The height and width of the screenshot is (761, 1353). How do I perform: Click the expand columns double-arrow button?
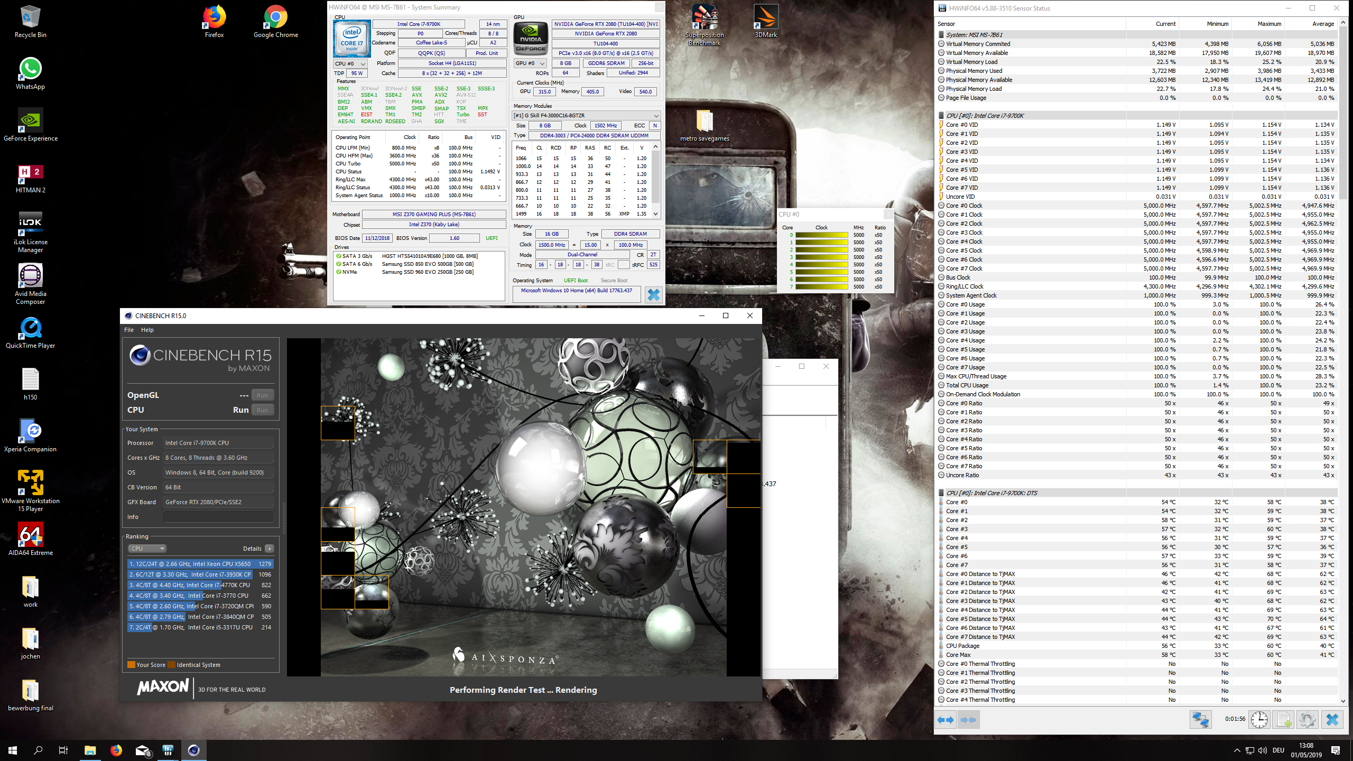click(x=946, y=720)
